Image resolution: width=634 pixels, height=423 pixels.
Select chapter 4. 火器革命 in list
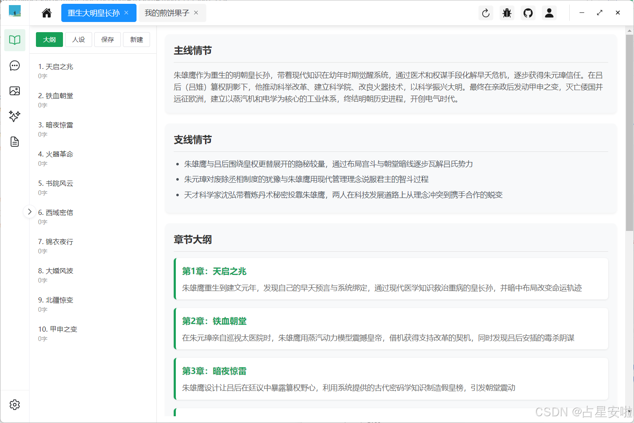pos(93,159)
